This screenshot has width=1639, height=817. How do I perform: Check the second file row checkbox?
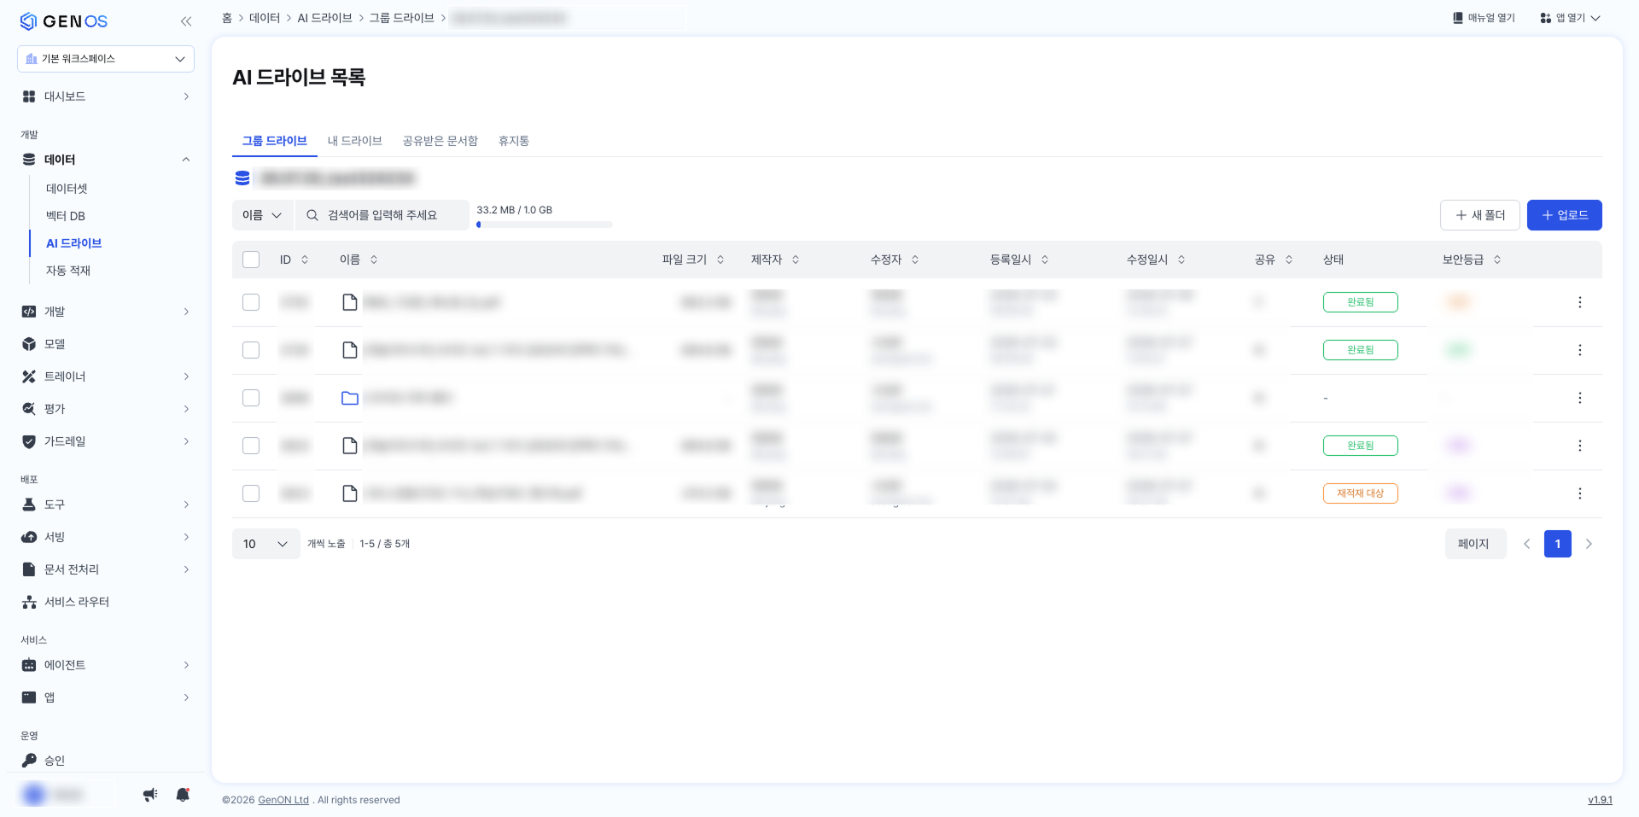pos(251,350)
